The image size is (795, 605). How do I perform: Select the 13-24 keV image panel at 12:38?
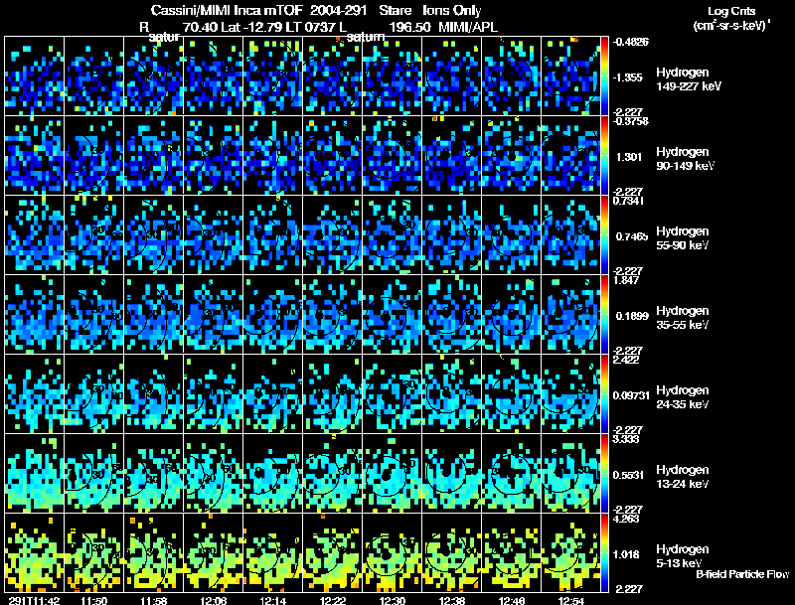click(452, 474)
